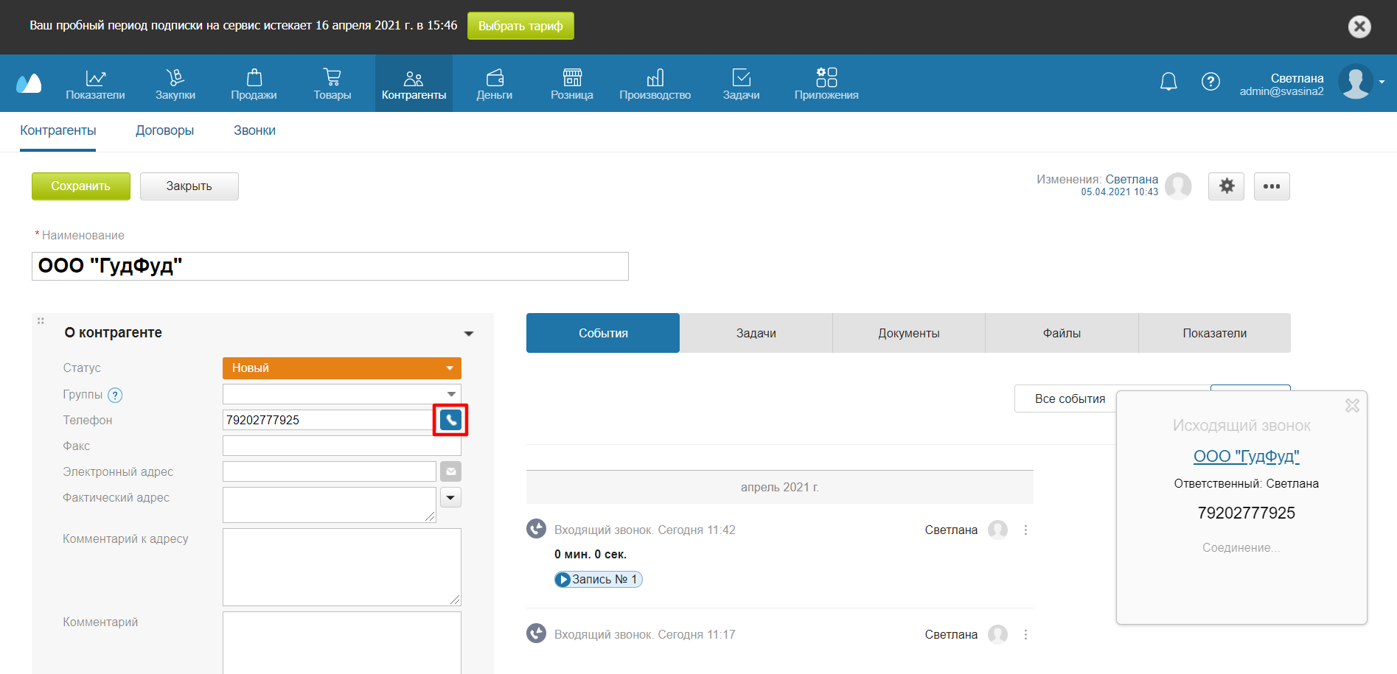This screenshot has width=1397, height=674.
Task: Open the Статус dropdown showing Новый
Action: [341, 368]
